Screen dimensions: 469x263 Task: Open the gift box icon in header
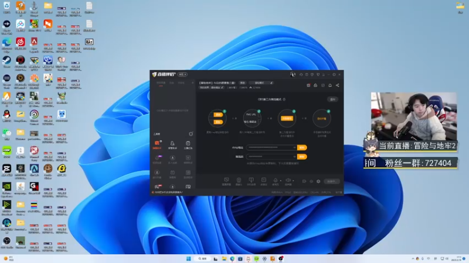point(308,85)
